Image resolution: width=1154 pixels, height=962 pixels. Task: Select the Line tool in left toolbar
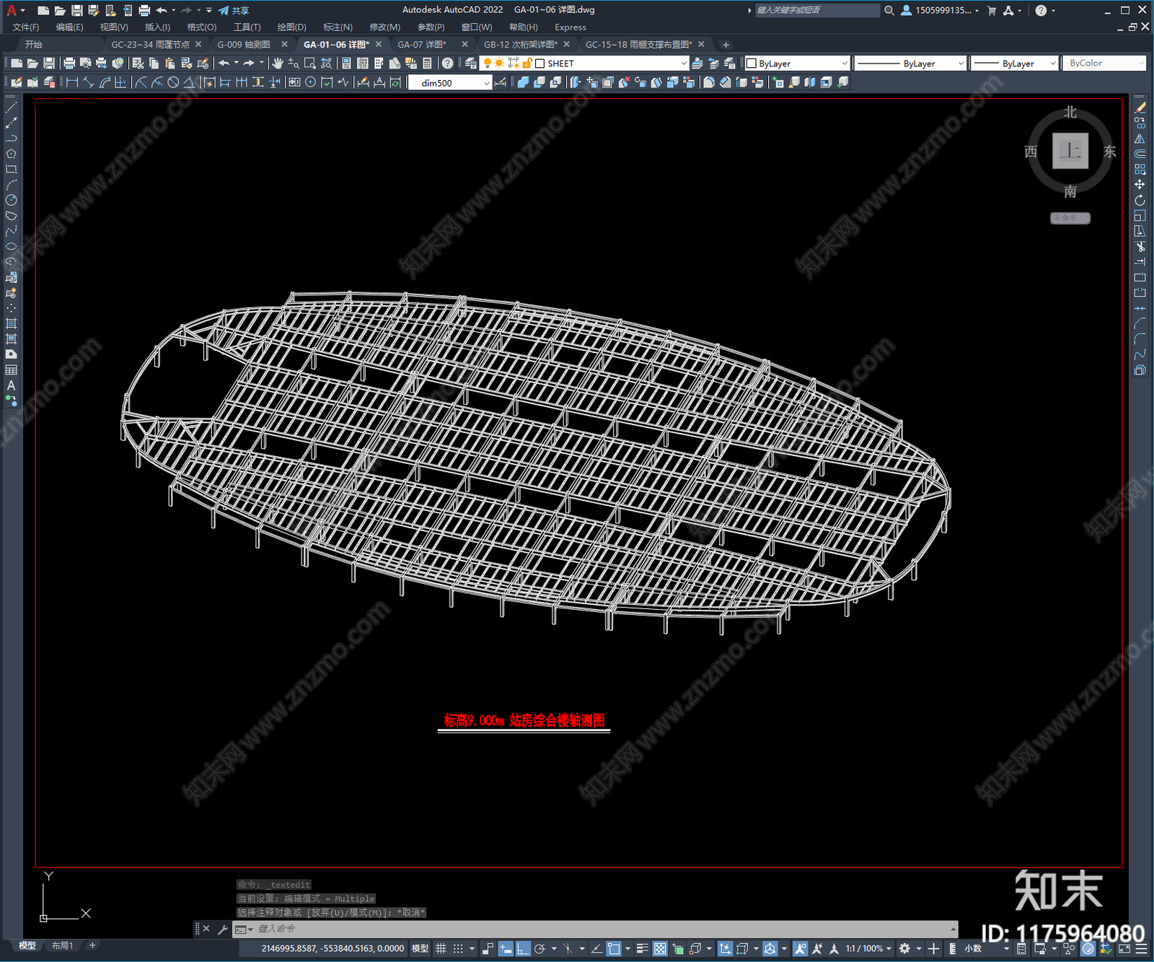pyautogui.click(x=11, y=107)
